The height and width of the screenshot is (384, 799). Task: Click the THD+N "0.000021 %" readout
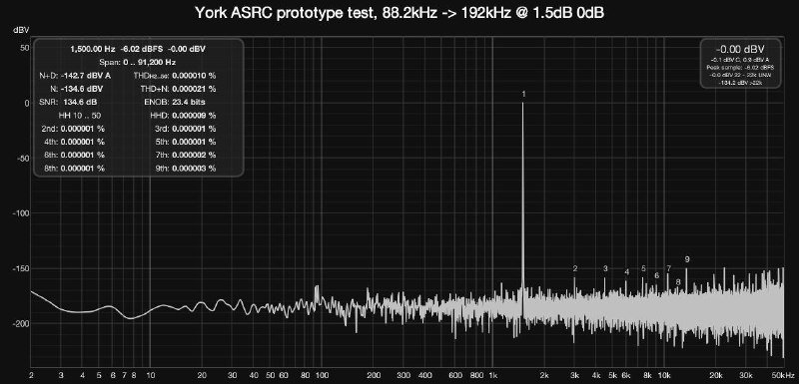194,89
